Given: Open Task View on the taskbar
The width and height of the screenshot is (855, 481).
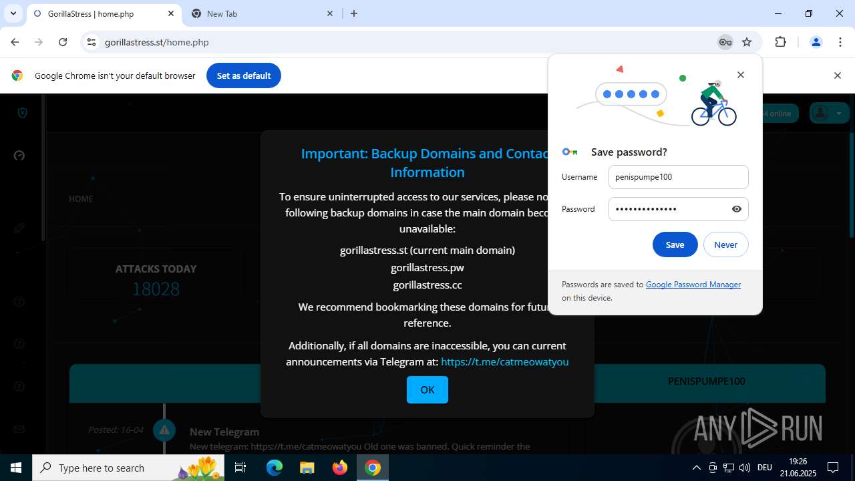Looking at the screenshot, I should 240,468.
